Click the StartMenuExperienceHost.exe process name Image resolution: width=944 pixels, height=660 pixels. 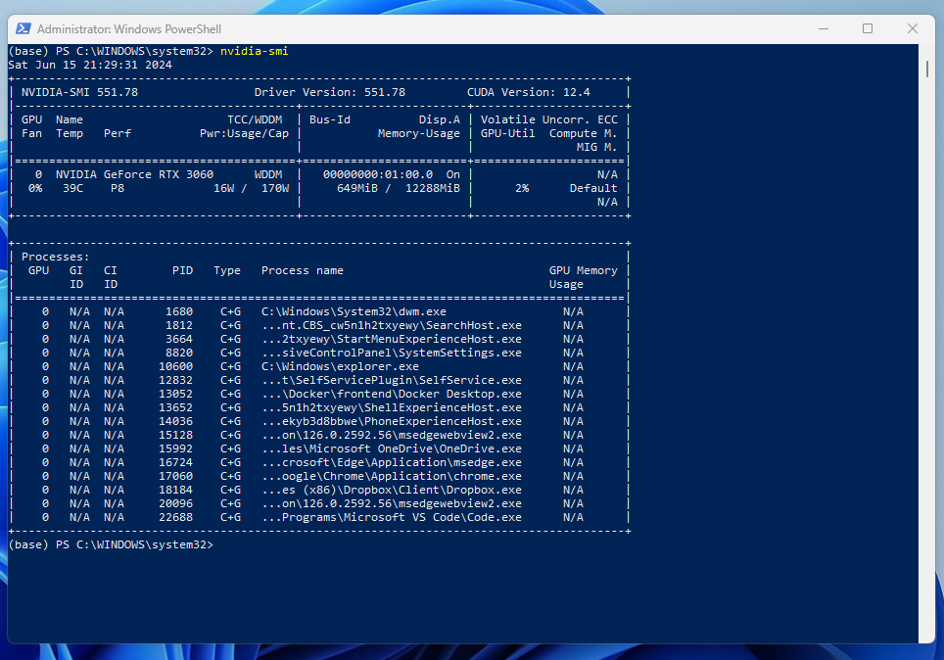pyautogui.click(x=392, y=340)
